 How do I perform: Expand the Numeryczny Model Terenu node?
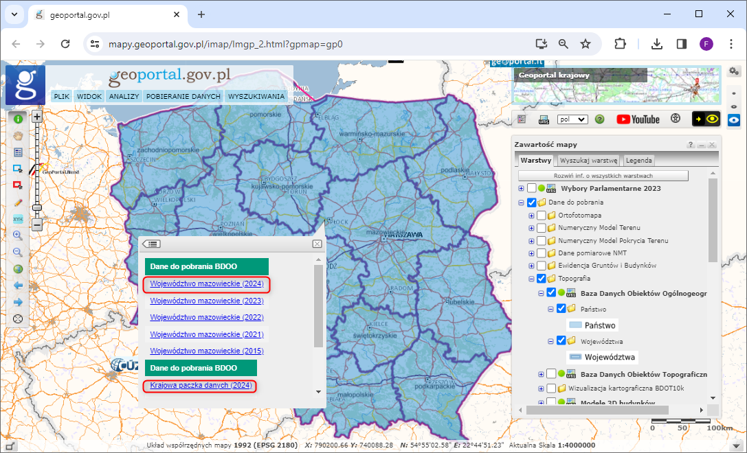531,229
